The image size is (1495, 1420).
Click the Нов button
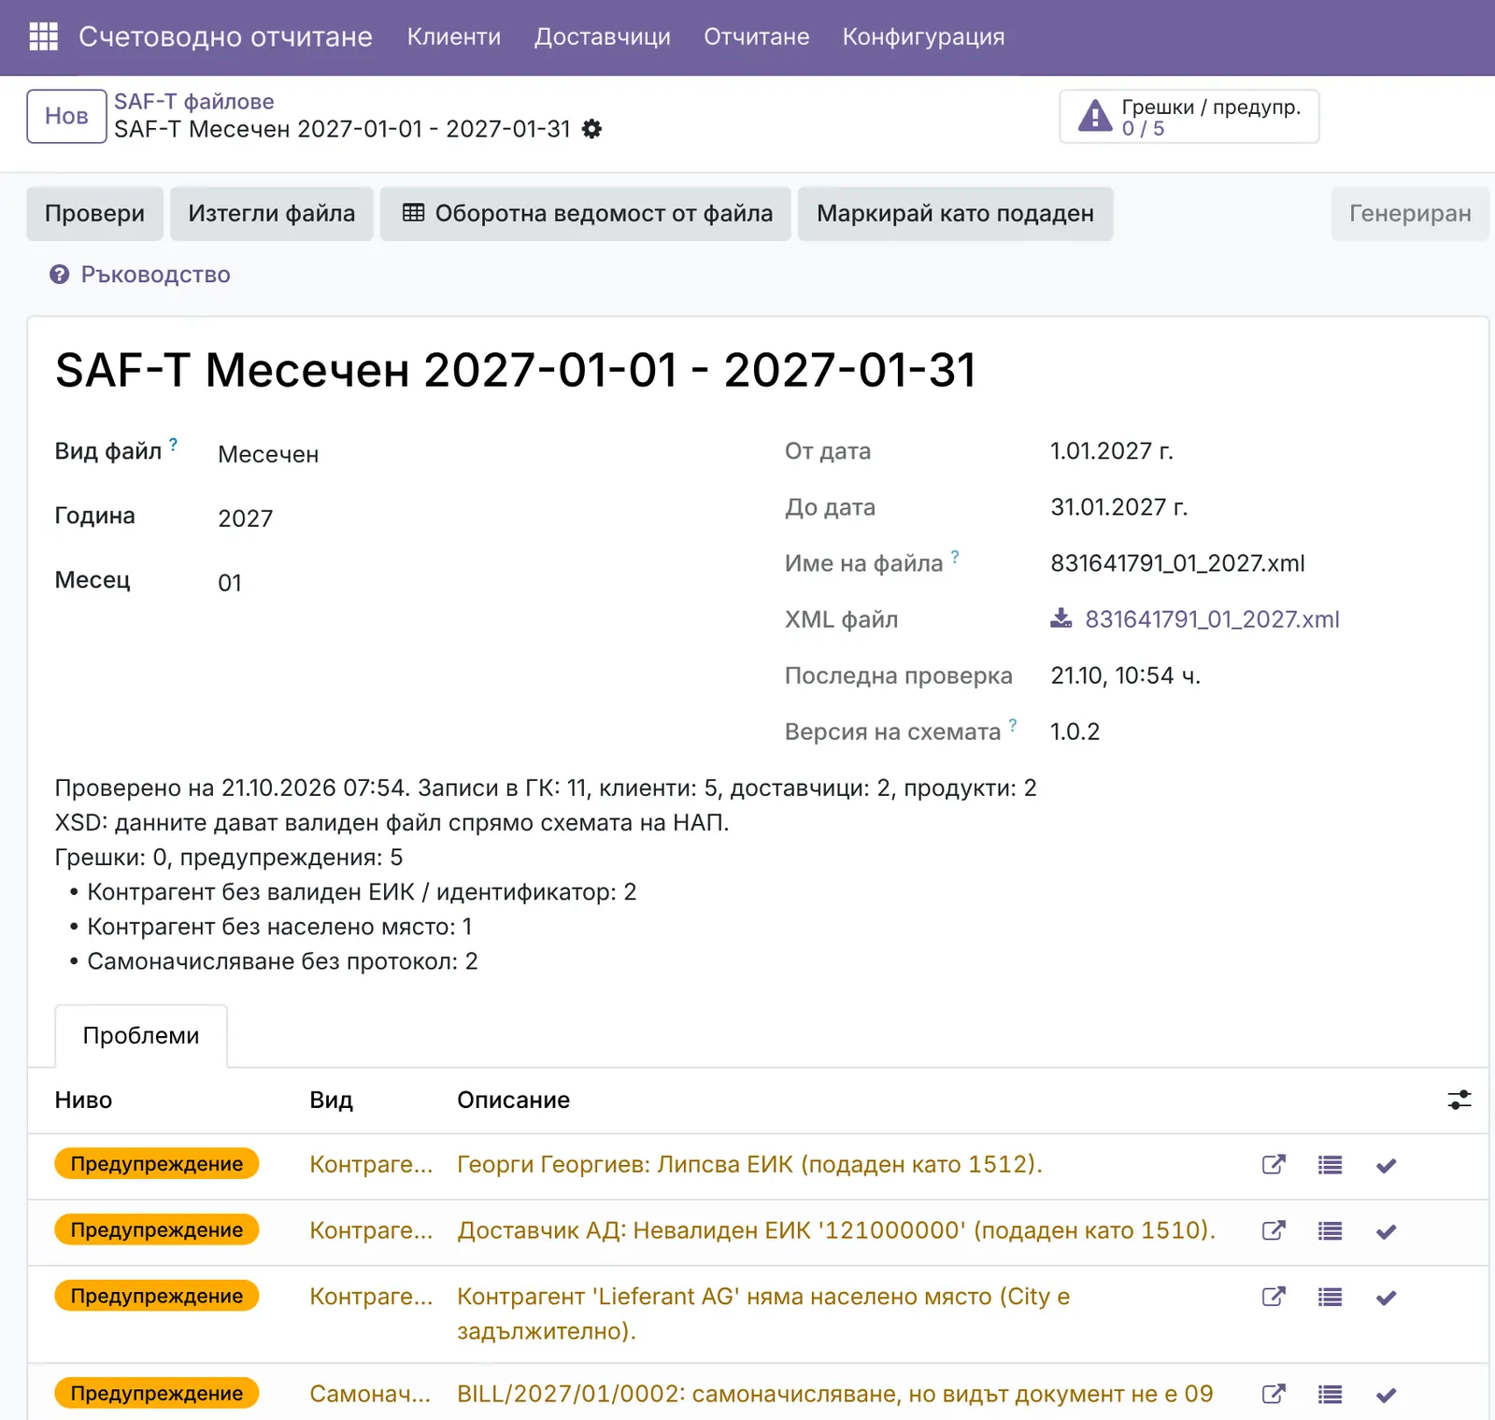click(66, 116)
